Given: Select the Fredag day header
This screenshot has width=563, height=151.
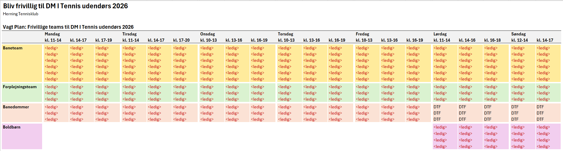Looking at the screenshot, I should click(x=363, y=34).
